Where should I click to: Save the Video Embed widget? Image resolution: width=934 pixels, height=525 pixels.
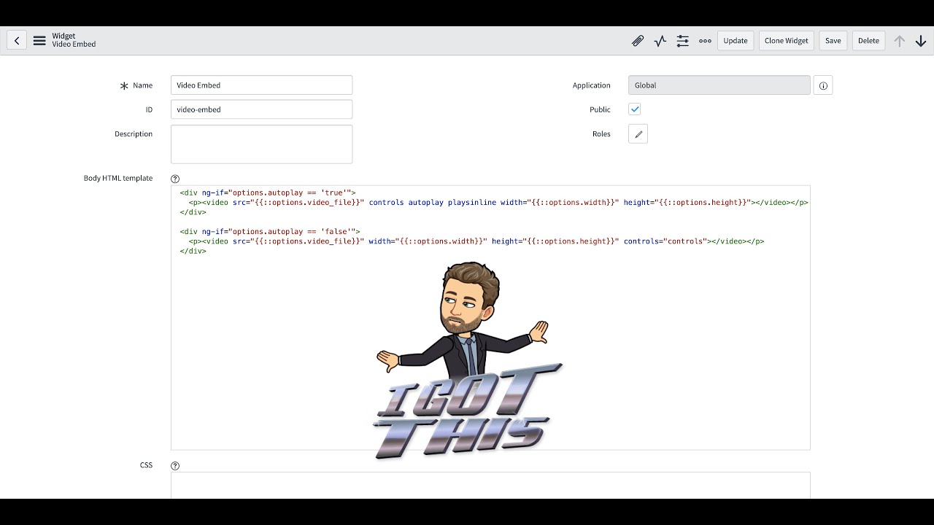tap(833, 41)
